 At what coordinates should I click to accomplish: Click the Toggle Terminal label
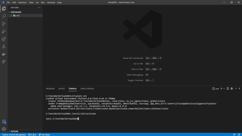[135, 80]
